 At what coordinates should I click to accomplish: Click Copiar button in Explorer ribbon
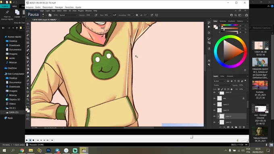pyautogui.click(x=17, y=14)
